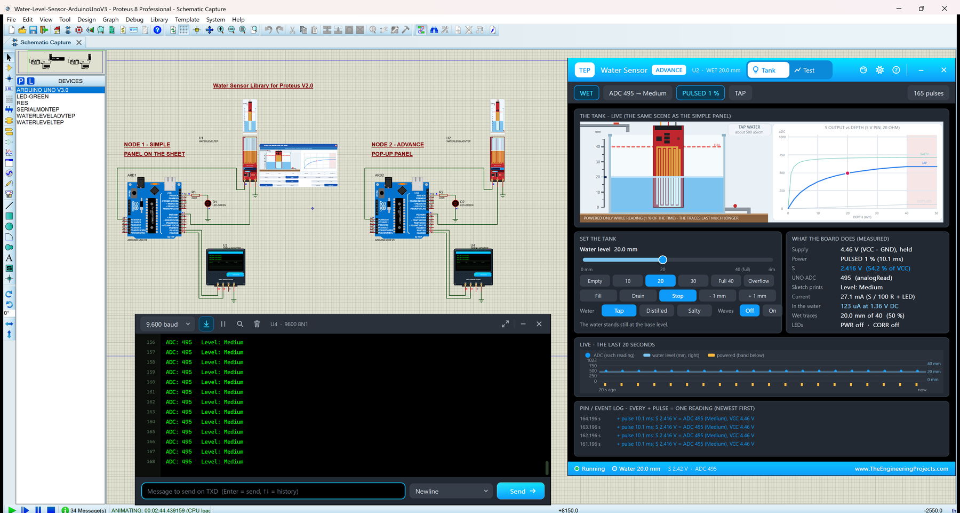This screenshot has height=513, width=960.
Task: Select the Tank tab in Water Sensor
Action: click(x=768, y=70)
